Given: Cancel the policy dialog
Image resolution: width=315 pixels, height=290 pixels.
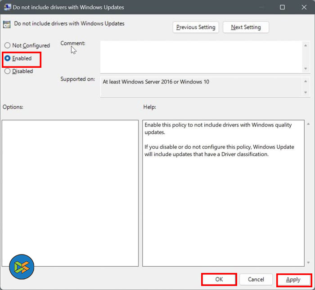Looking at the screenshot, I should point(256,279).
